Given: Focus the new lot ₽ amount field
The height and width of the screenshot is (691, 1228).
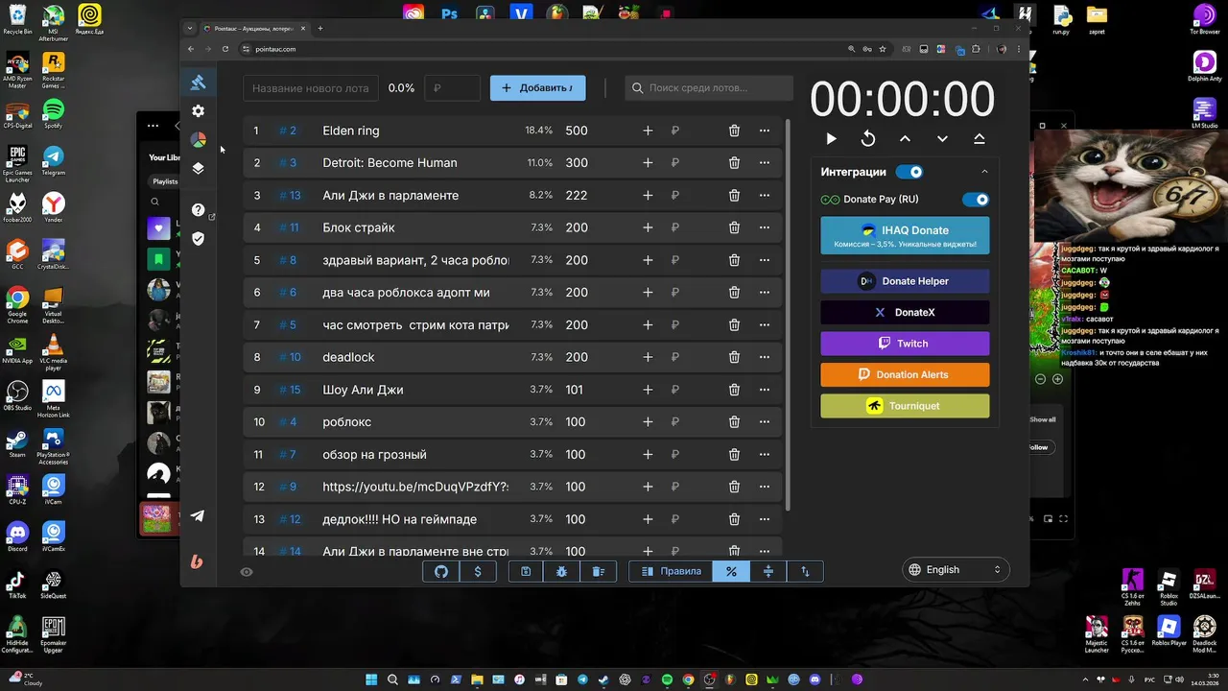Looking at the screenshot, I should coord(452,88).
